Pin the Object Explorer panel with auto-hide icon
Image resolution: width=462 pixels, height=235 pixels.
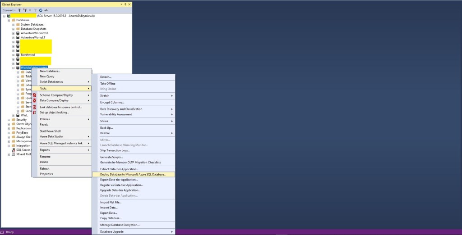click(x=125, y=4)
